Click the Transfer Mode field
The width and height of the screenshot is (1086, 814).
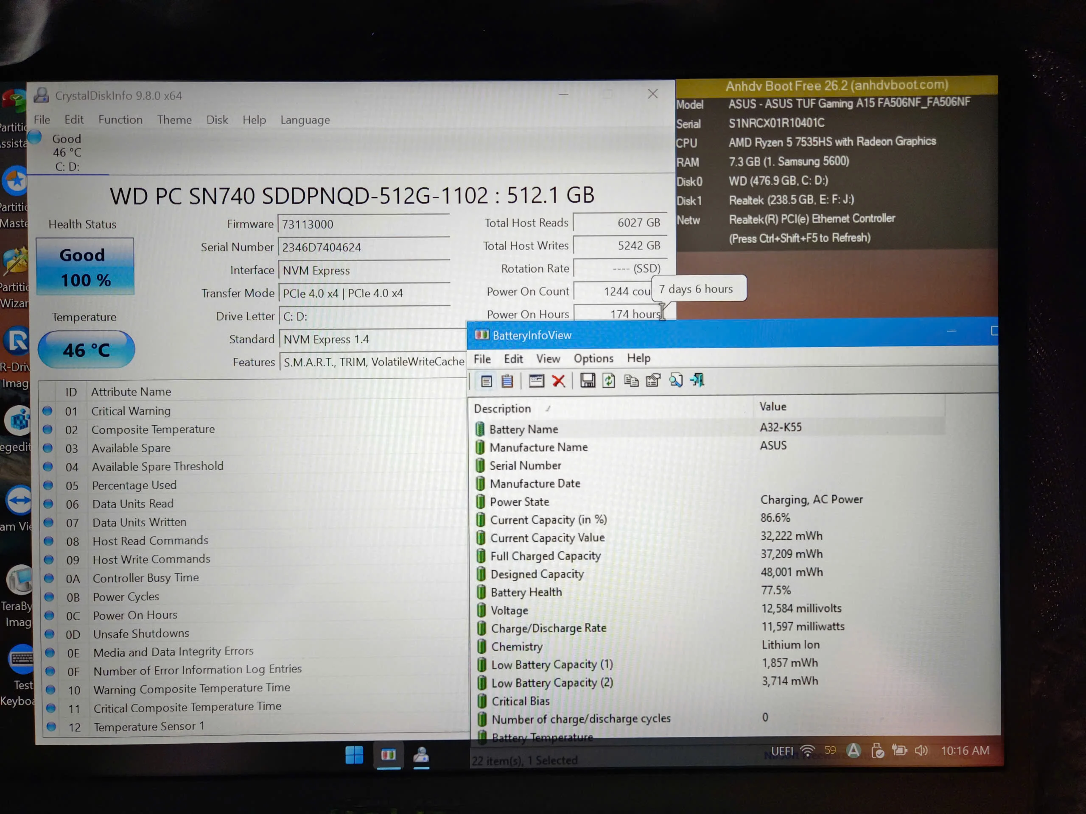point(364,293)
